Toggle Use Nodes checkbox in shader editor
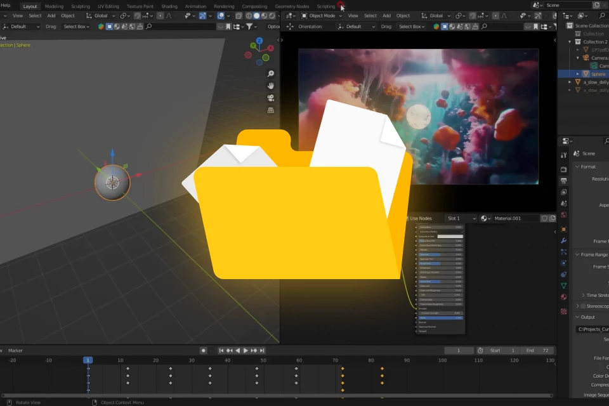This screenshot has width=609, height=406. pos(407,218)
